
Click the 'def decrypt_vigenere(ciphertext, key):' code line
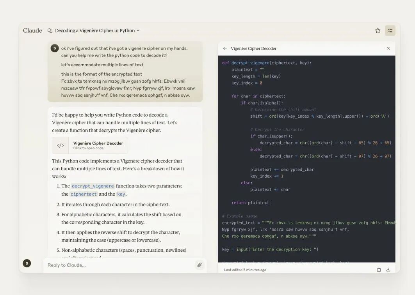click(x=267, y=63)
